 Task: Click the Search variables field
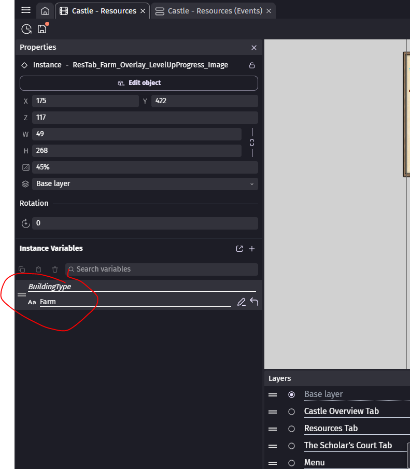click(162, 269)
